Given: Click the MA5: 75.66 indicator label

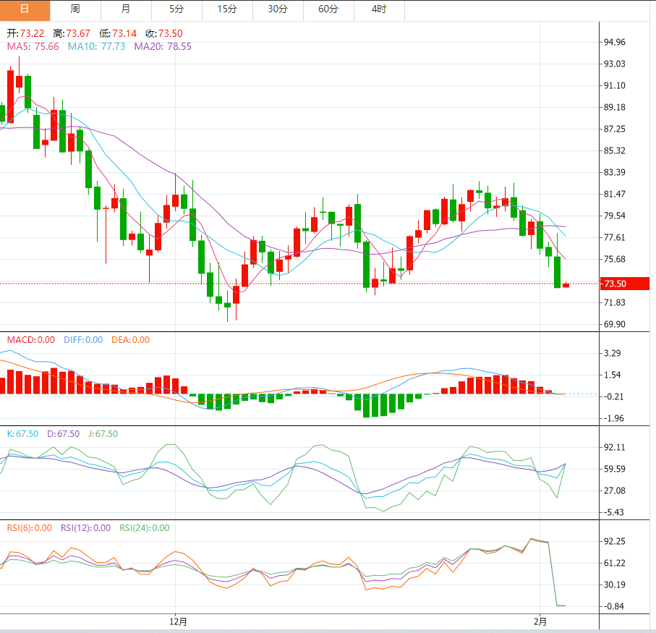Looking at the screenshot, I should [33, 46].
